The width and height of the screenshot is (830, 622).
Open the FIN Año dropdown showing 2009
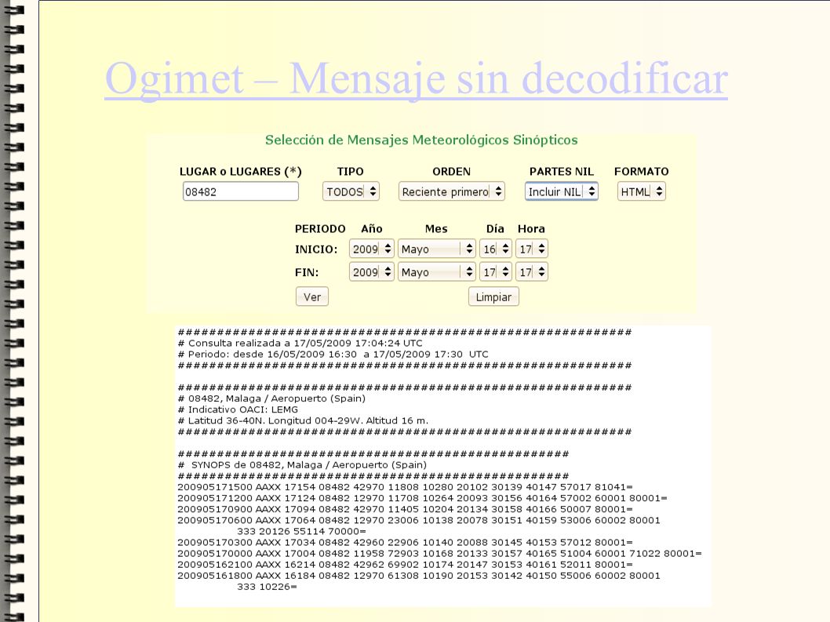(x=372, y=272)
